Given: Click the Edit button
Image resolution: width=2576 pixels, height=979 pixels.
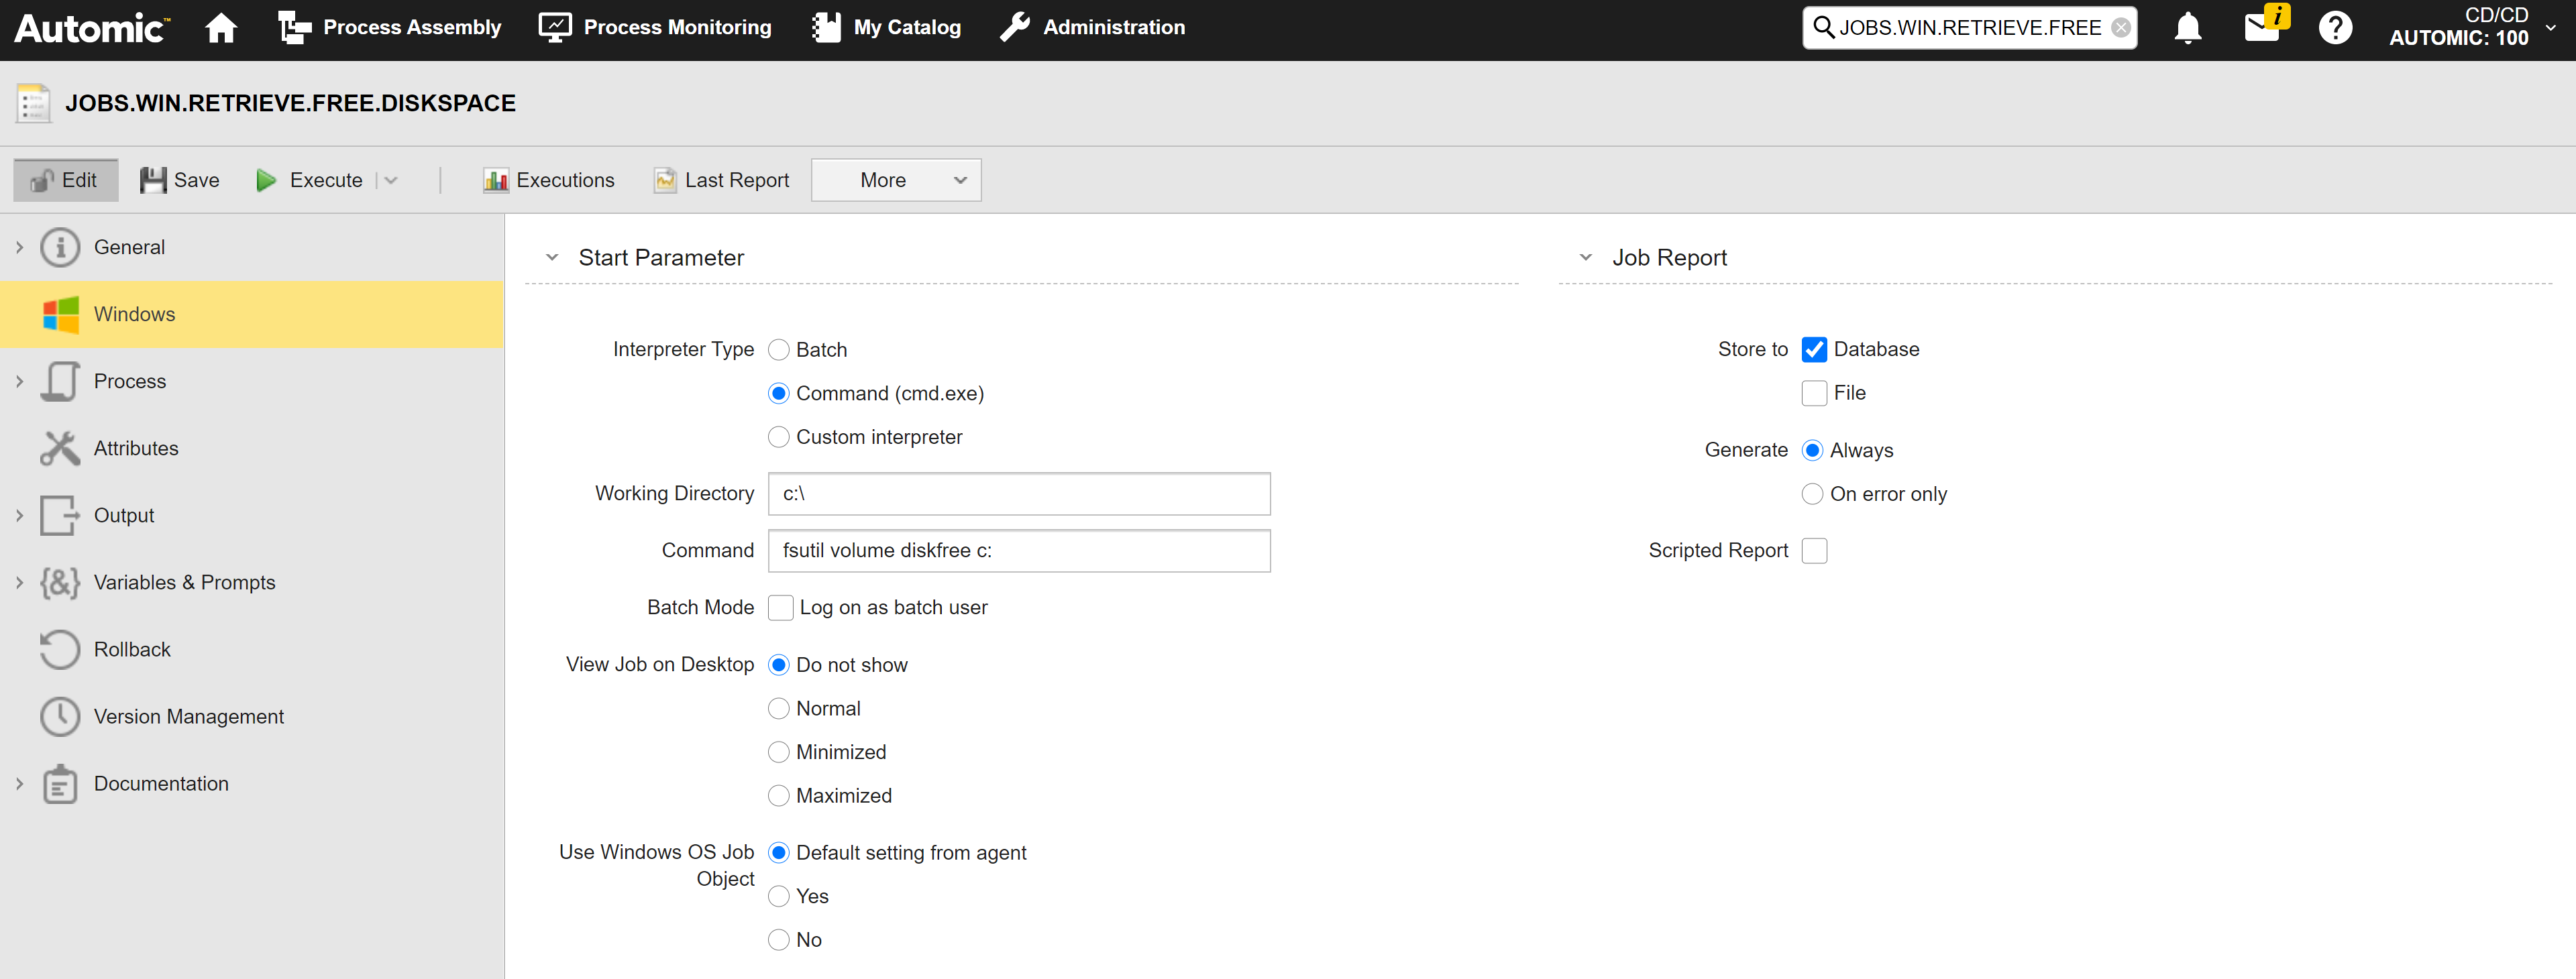Looking at the screenshot, I should [x=65, y=180].
